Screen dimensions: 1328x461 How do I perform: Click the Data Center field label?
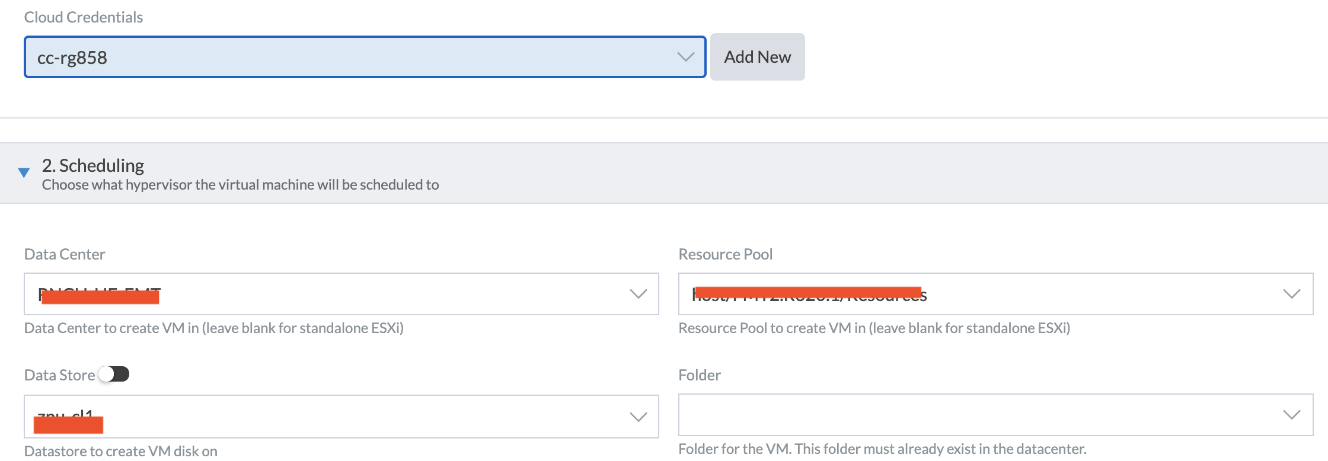pyautogui.click(x=65, y=254)
